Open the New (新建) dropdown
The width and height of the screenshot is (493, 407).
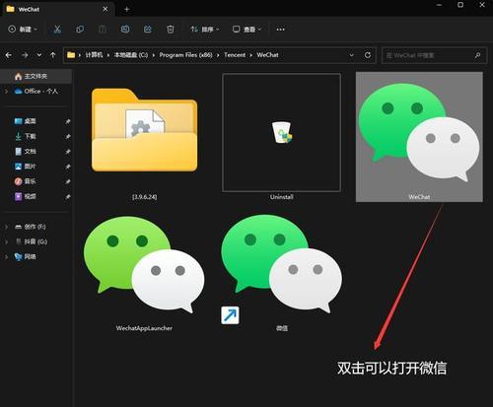pos(23,30)
